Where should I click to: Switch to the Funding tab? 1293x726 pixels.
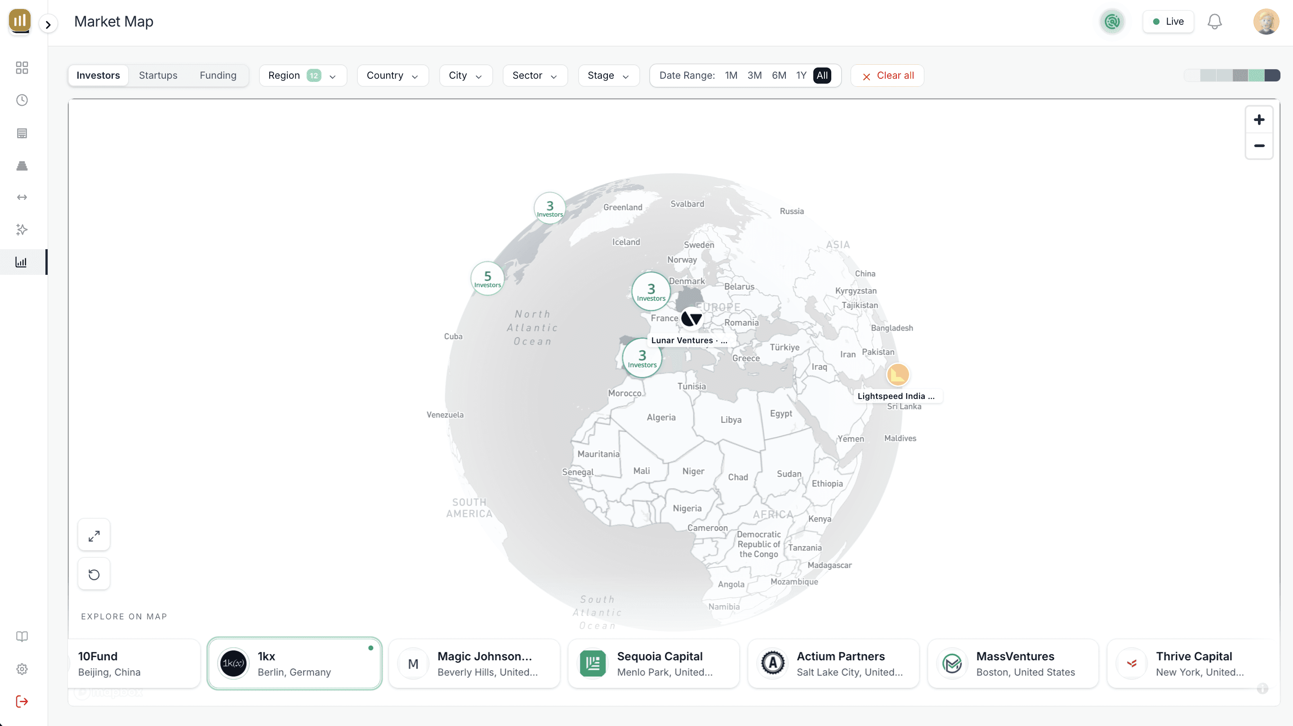point(217,75)
